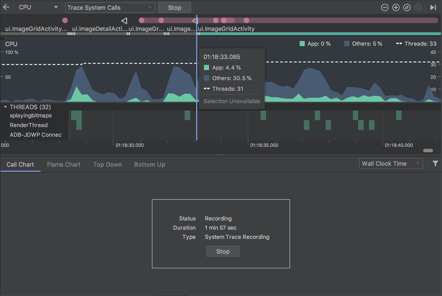
Task: Click the back arrow to leave CPU profiler
Action: (6, 7)
